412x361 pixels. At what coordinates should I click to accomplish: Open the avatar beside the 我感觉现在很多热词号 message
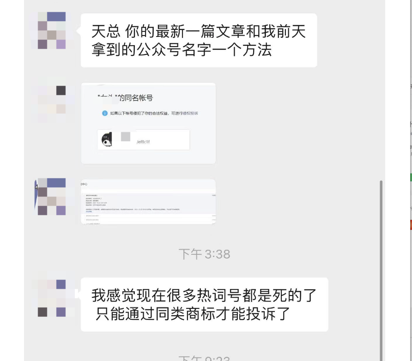tap(52, 298)
